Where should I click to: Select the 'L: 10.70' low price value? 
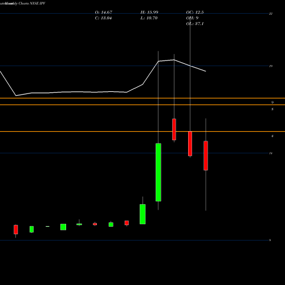149,18
